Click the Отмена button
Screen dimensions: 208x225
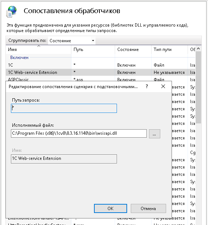148,208
